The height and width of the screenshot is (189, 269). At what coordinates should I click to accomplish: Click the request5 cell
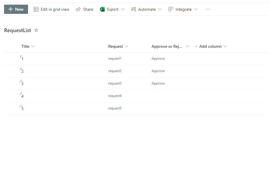tap(115, 108)
